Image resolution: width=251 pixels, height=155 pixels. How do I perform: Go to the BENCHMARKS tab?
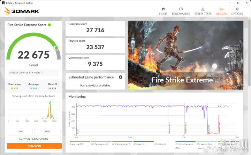point(181,11)
